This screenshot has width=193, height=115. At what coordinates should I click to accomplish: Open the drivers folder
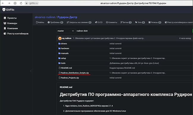tap(64, 44)
